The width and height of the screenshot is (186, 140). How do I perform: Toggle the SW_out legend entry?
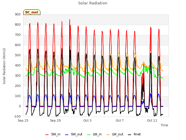click(74, 134)
